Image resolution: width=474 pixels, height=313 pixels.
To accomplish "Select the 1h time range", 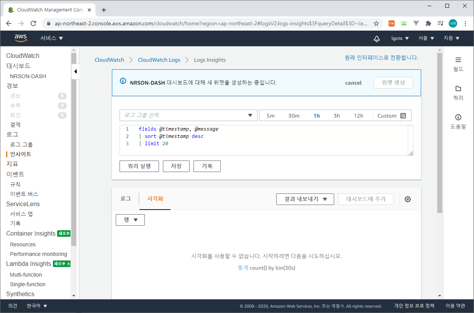I will click(x=317, y=116).
